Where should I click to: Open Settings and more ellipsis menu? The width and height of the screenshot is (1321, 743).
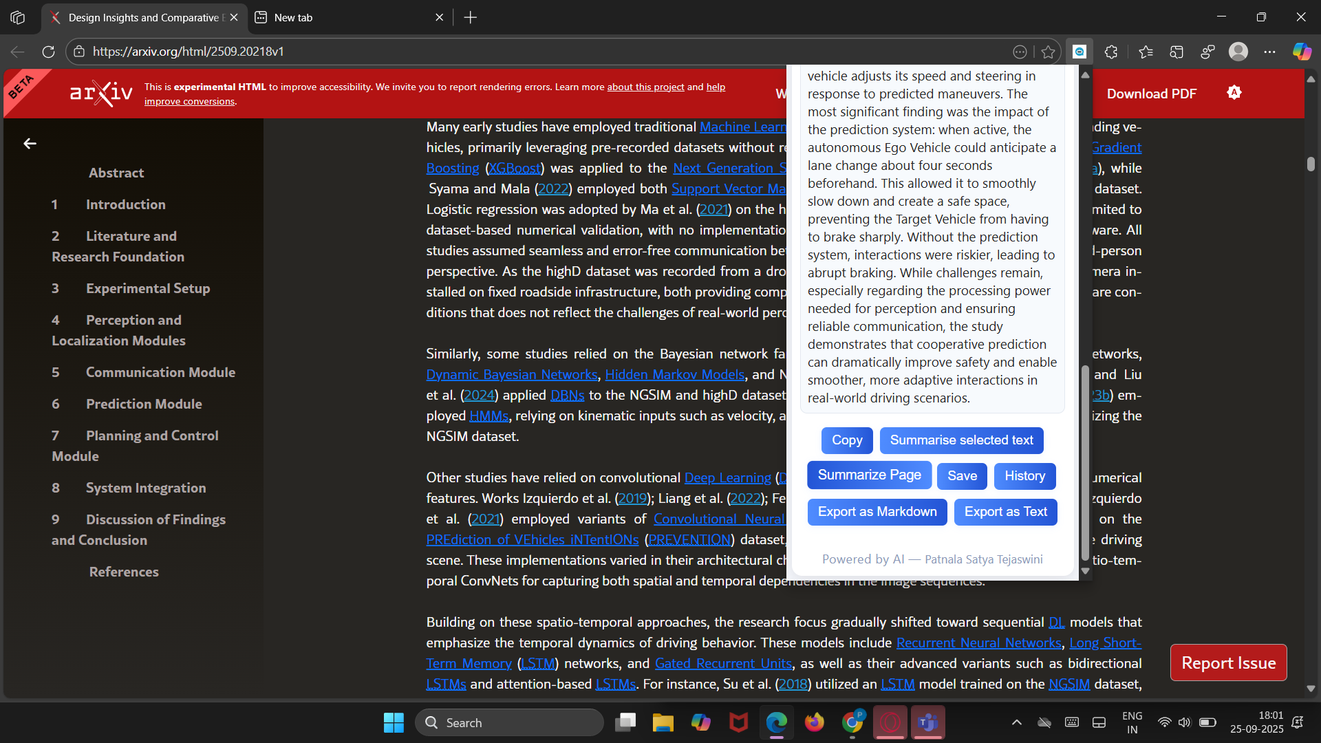click(1269, 52)
